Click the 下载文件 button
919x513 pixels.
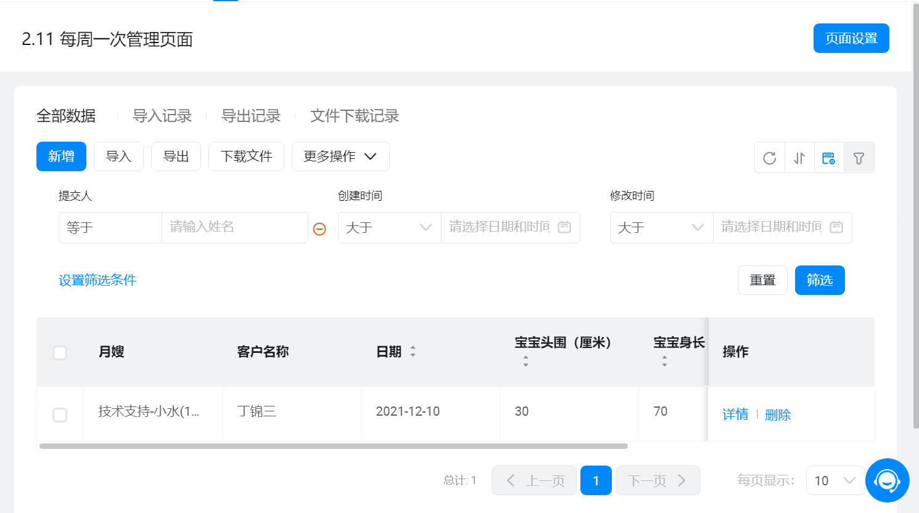(246, 156)
